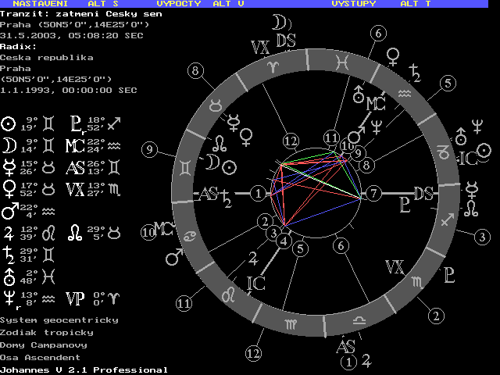Open the VYPOCTY menu
Viewport: 500px width, 375px height.
point(180,4)
